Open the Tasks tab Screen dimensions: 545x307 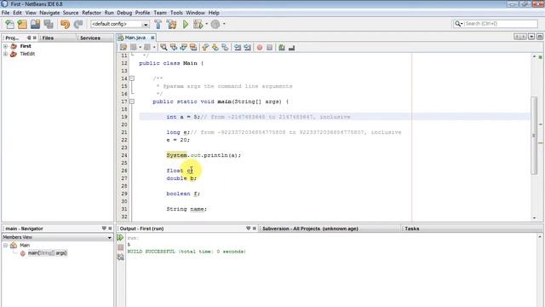click(x=412, y=229)
